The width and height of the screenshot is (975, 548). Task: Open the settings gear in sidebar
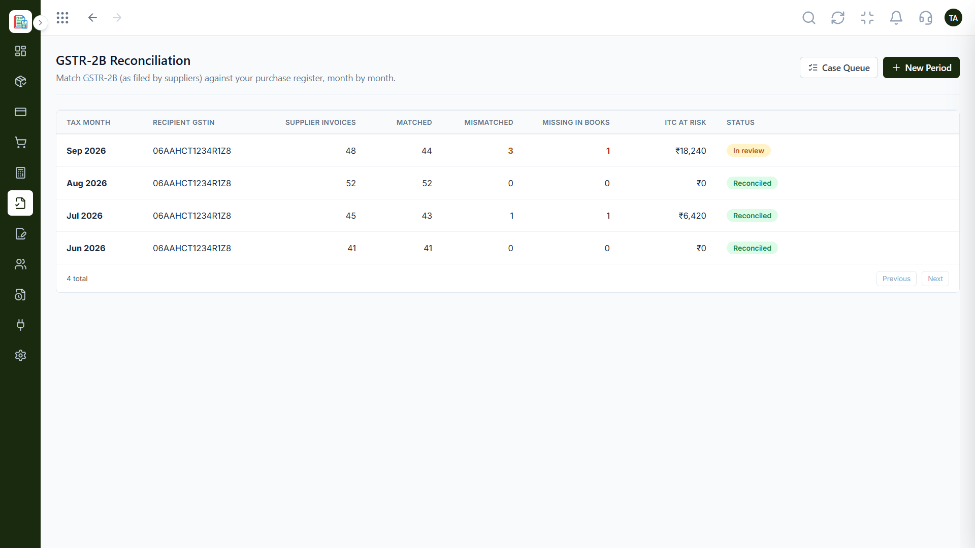click(x=20, y=356)
